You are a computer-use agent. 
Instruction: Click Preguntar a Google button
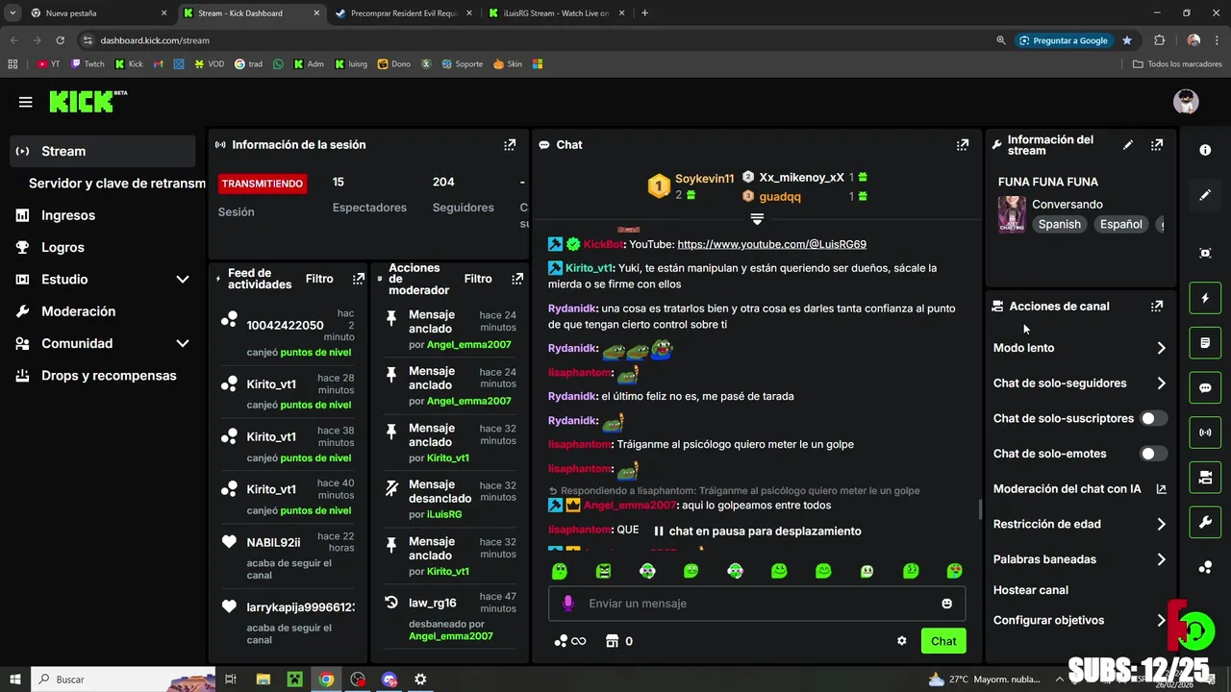coord(1064,40)
